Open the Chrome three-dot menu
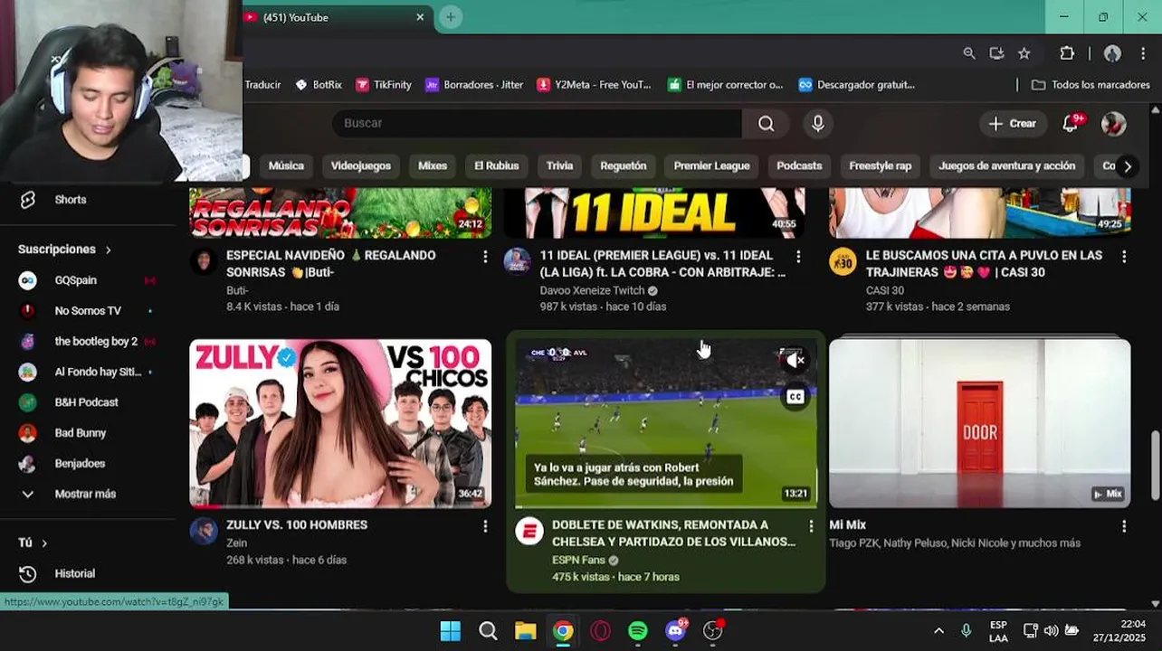Viewport: 1162px width, 651px height. tap(1144, 53)
